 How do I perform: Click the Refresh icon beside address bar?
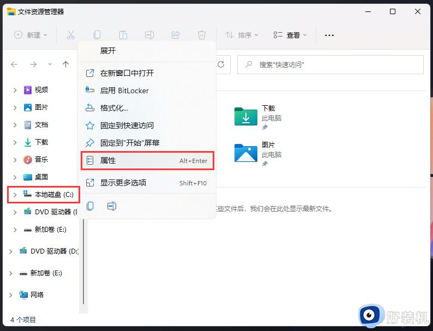(221, 64)
